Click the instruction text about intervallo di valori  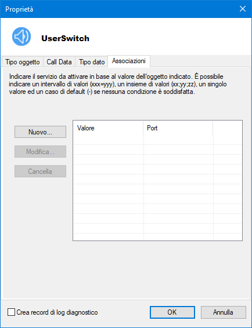118,84
